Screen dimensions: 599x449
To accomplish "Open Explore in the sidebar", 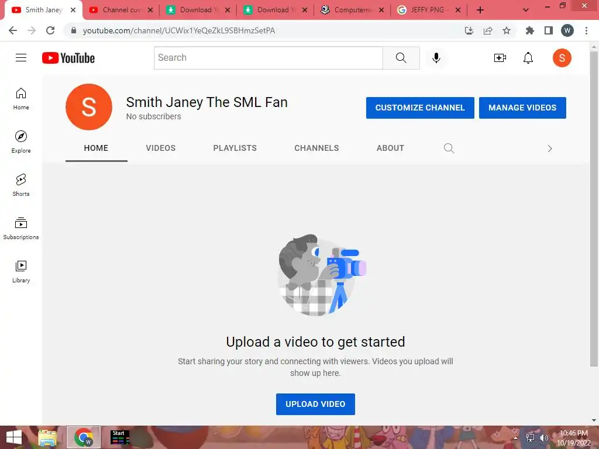I will coord(21,142).
